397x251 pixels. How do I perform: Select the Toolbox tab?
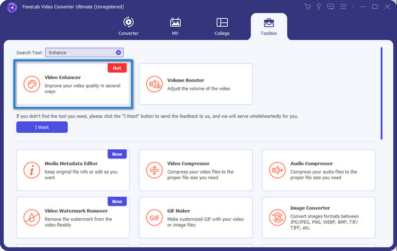[269, 27]
